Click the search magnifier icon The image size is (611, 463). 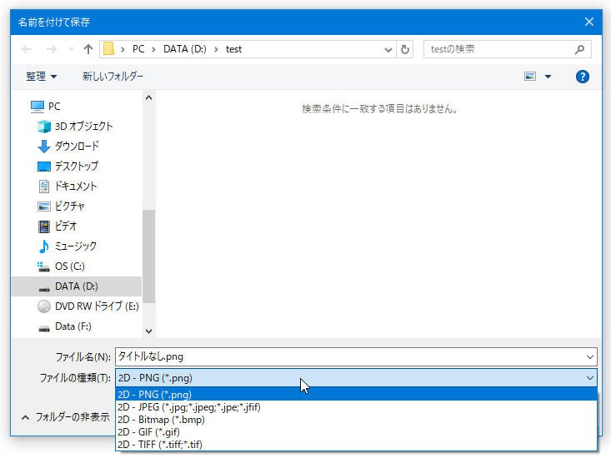pos(580,49)
